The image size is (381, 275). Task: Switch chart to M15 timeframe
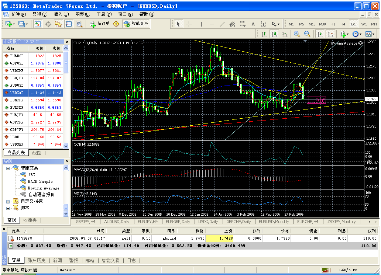(x=312, y=24)
